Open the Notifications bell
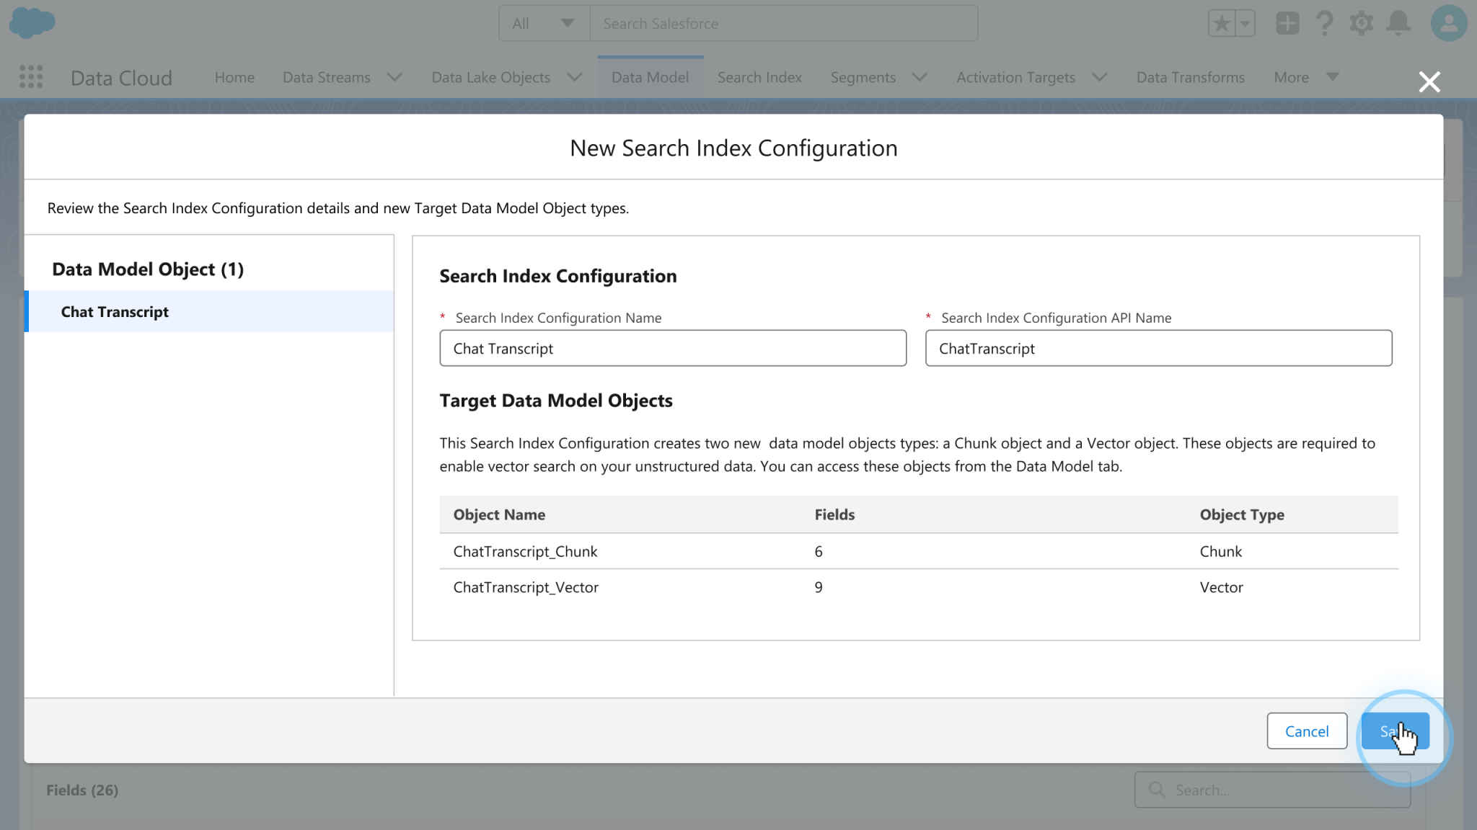Viewport: 1477px width, 830px height. (1398, 23)
